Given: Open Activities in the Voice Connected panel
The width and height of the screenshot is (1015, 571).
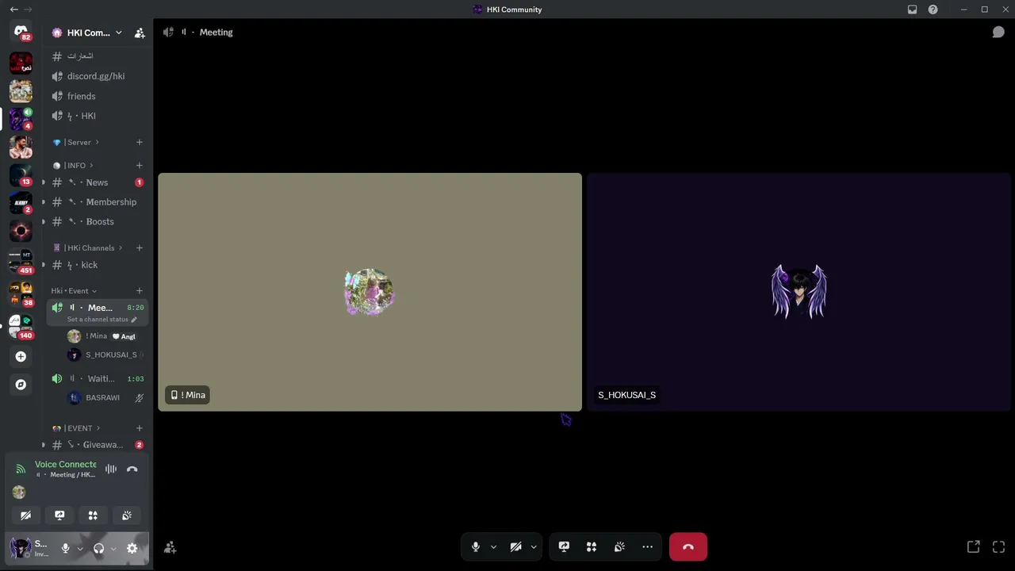Looking at the screenshot, I should [x=93, y=515].
